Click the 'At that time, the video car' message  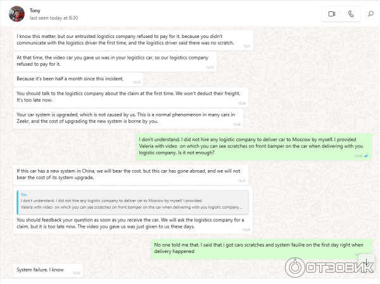click(x=115, y=61)
